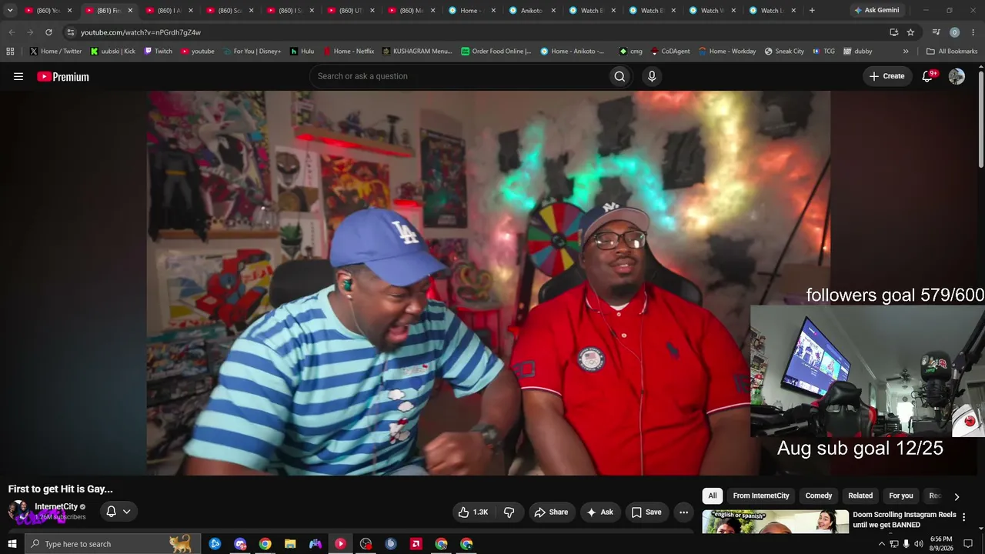This screenshot has width=985, height=554.
Task: Click the YouTube search input field
Action: point(459,76)
